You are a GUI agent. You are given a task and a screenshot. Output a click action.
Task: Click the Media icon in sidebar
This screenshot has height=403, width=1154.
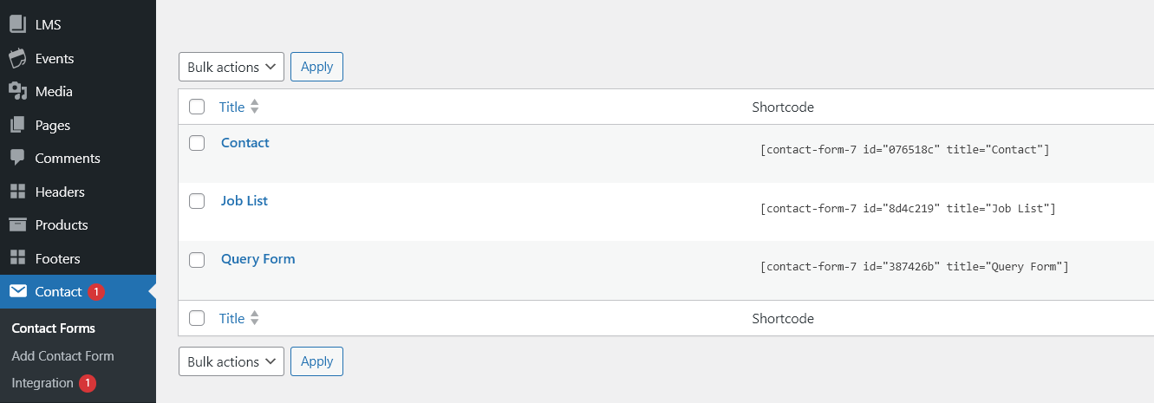tap(17, 91)
